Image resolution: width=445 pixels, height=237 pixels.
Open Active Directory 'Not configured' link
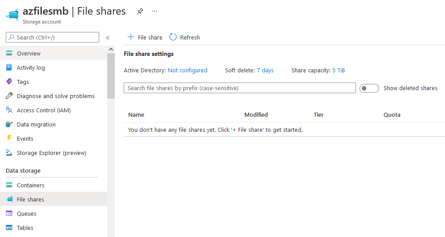coord(188,70)
